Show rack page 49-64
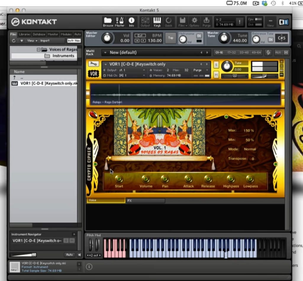The image size is (303, 281). pyautogui.click(x=256, y=53)
